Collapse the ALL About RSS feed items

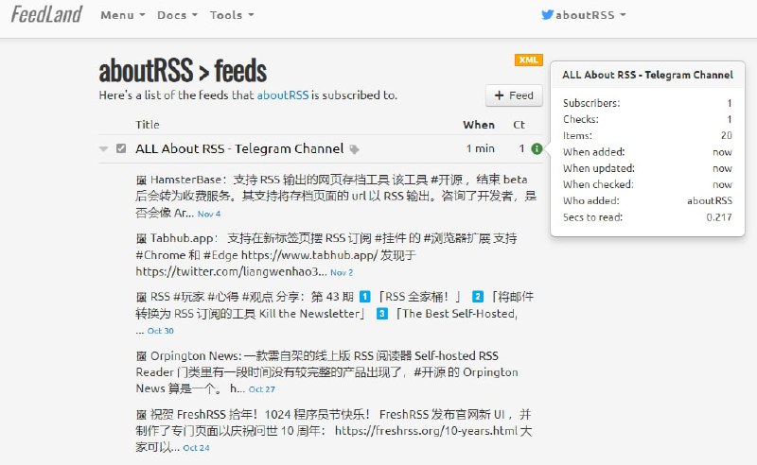[104, 148]
